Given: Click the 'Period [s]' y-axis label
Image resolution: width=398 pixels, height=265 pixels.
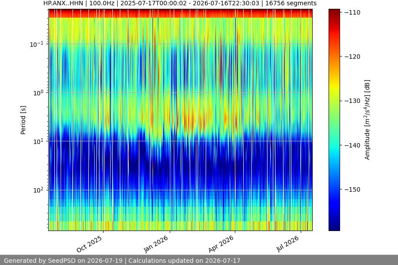Looking at the screenshot, I should pyautogui.click(x=23, y=120).
